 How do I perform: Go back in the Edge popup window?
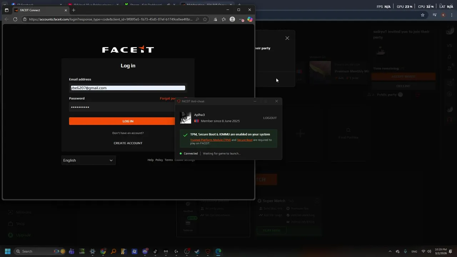(6, 19)
